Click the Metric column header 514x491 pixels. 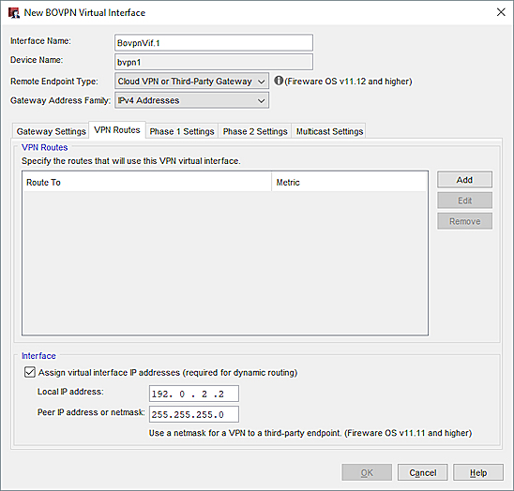349,182
